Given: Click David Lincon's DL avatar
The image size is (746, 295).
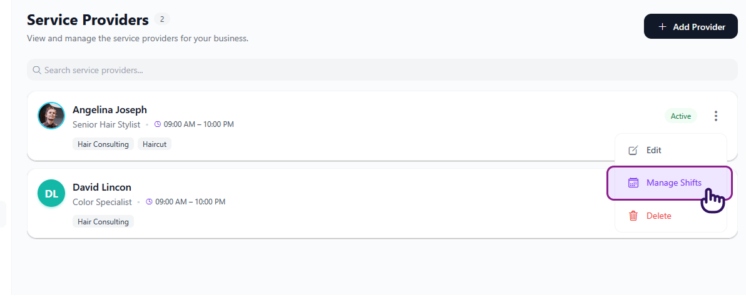Looking at the screenshot, I should (x=51, y=193).
